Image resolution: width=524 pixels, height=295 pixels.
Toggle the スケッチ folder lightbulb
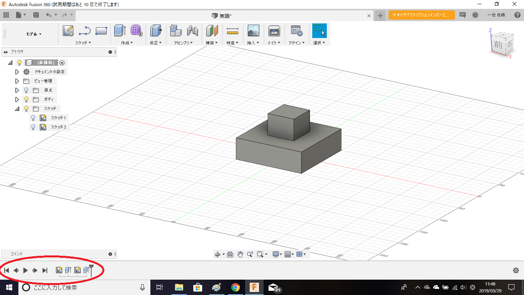(x=26, y=109)
